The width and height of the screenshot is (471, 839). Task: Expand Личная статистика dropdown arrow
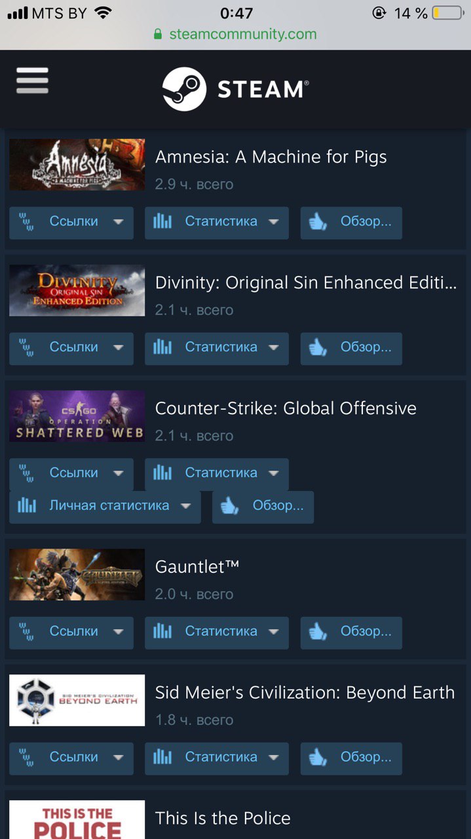click(185, 506)
